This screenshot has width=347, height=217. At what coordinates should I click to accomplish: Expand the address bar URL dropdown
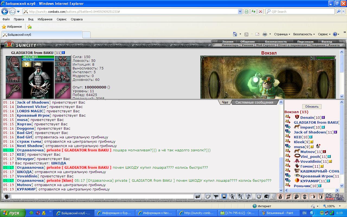pyautogui.click(x=240, y=11)
